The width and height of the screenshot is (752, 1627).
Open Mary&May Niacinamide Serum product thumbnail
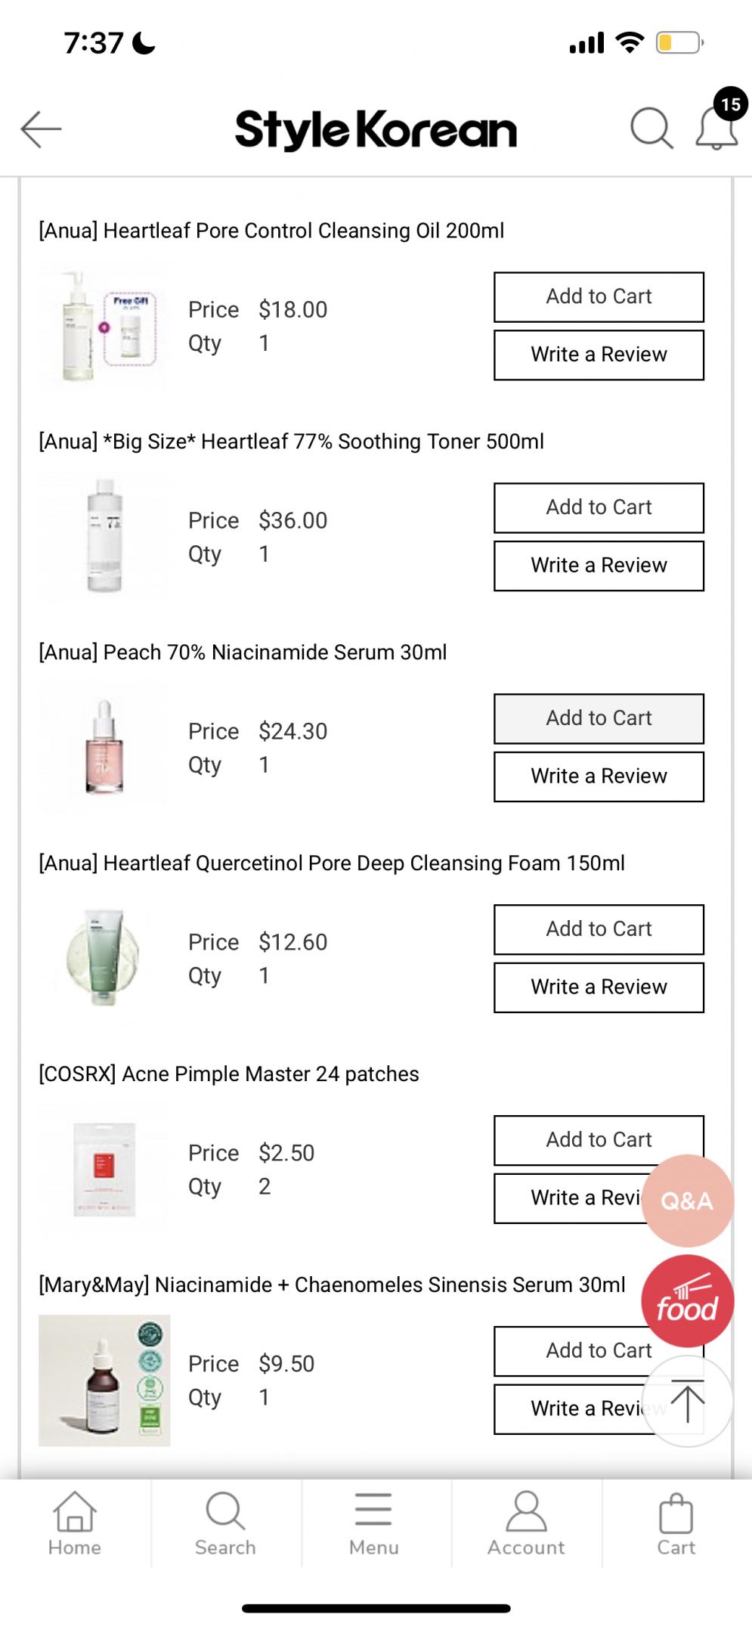pos(104,1381)
